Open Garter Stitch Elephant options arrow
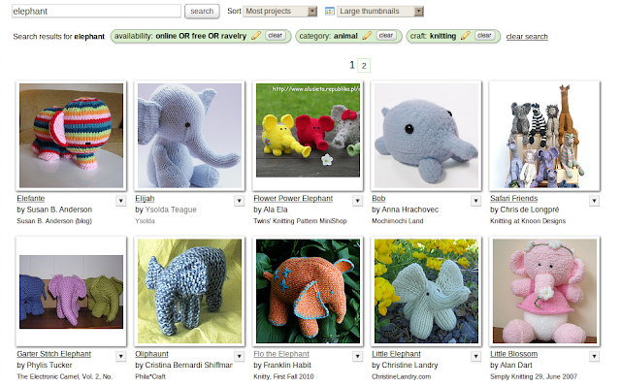 121,357
